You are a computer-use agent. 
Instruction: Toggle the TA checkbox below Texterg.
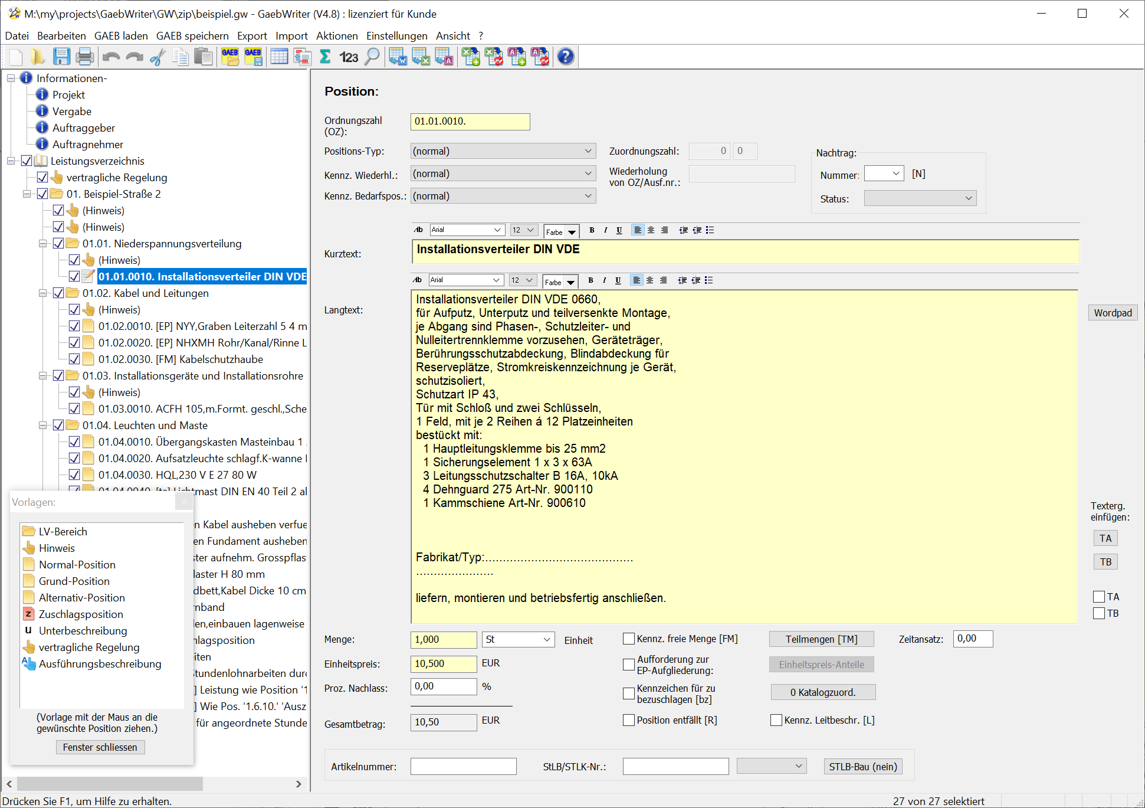1099,597
